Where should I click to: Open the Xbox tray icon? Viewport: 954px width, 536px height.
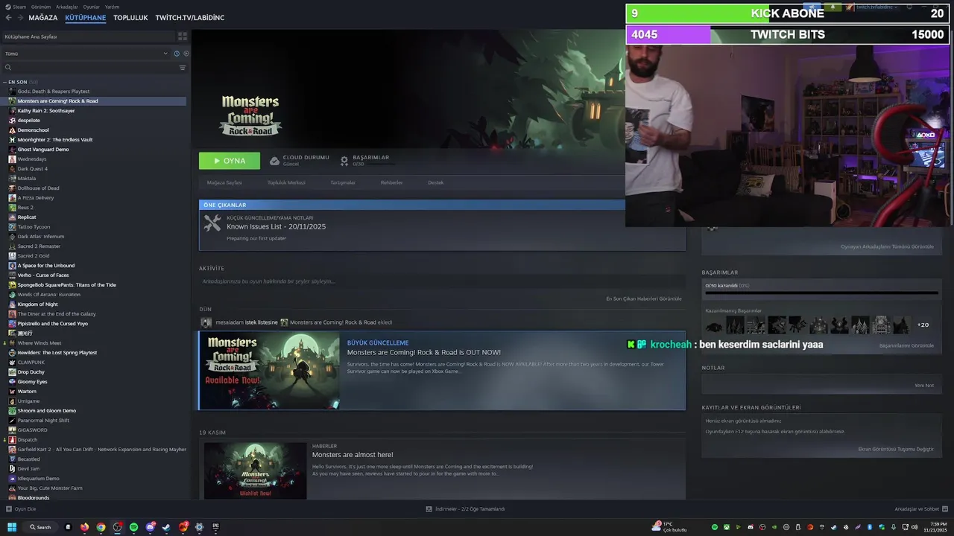(x=726, y=527)
